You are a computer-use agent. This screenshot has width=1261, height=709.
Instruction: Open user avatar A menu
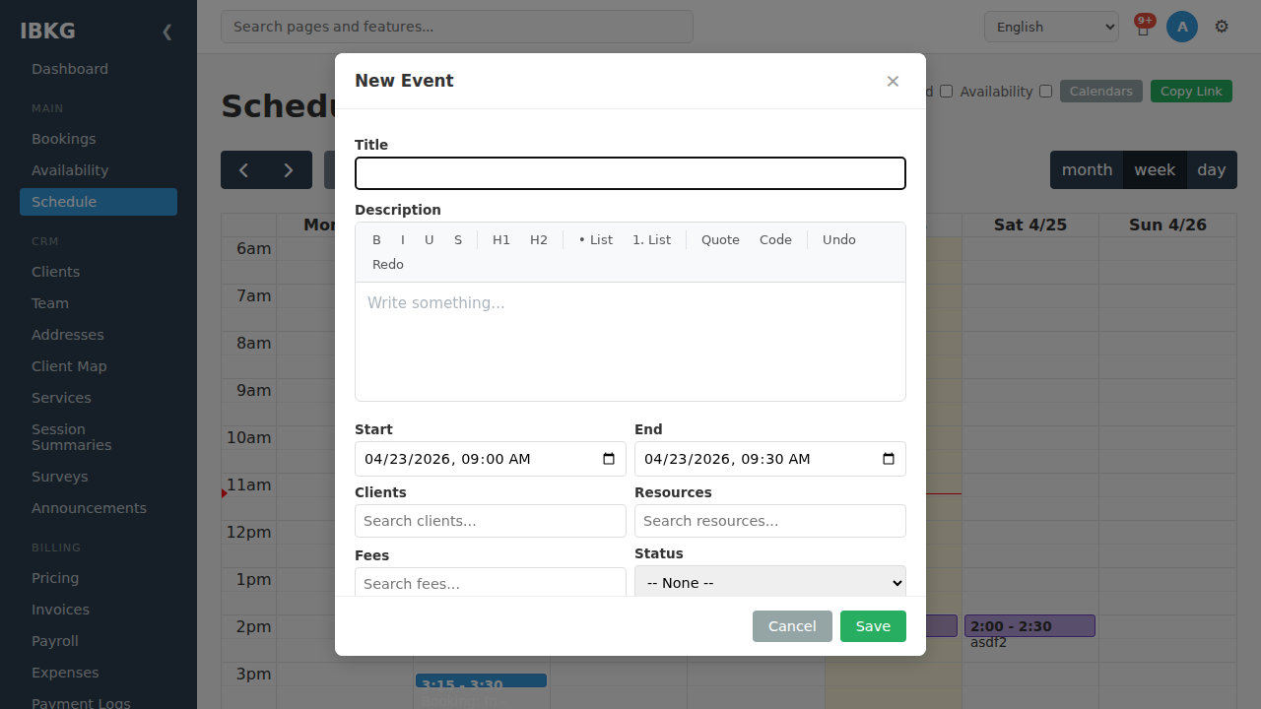pyautogui.click(x=1182, y=27)
